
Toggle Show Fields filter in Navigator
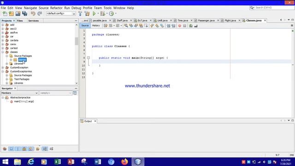(11, 149)
